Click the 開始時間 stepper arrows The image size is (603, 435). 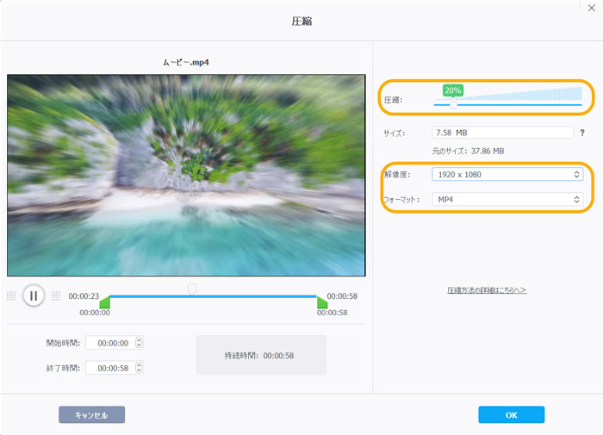(140, 343)
